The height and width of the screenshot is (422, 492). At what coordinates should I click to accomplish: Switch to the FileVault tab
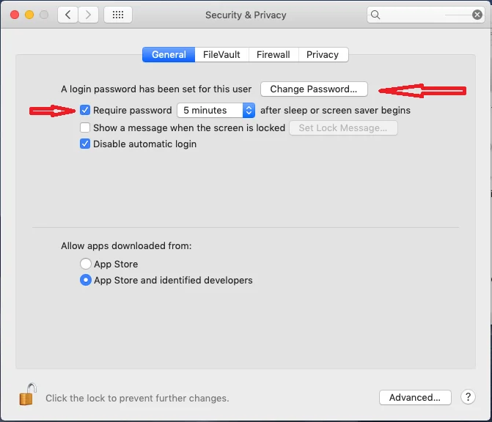click(221, 55)
